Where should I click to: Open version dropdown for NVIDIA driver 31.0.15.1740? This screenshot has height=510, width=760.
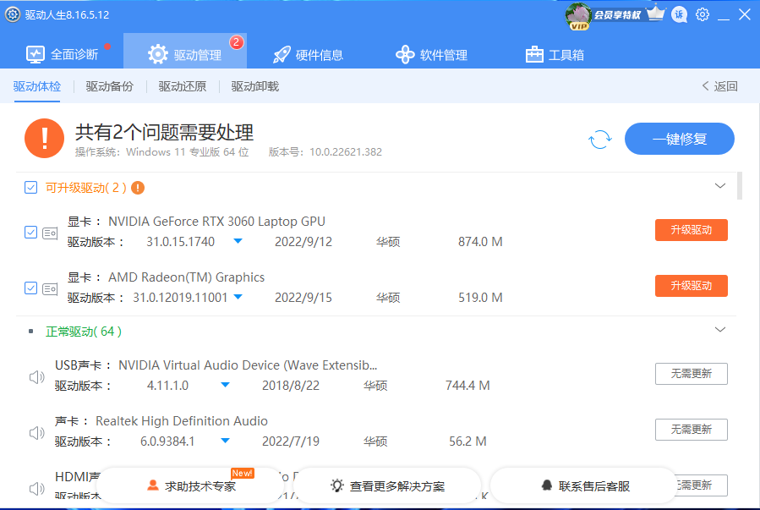(x=238, y=240)
